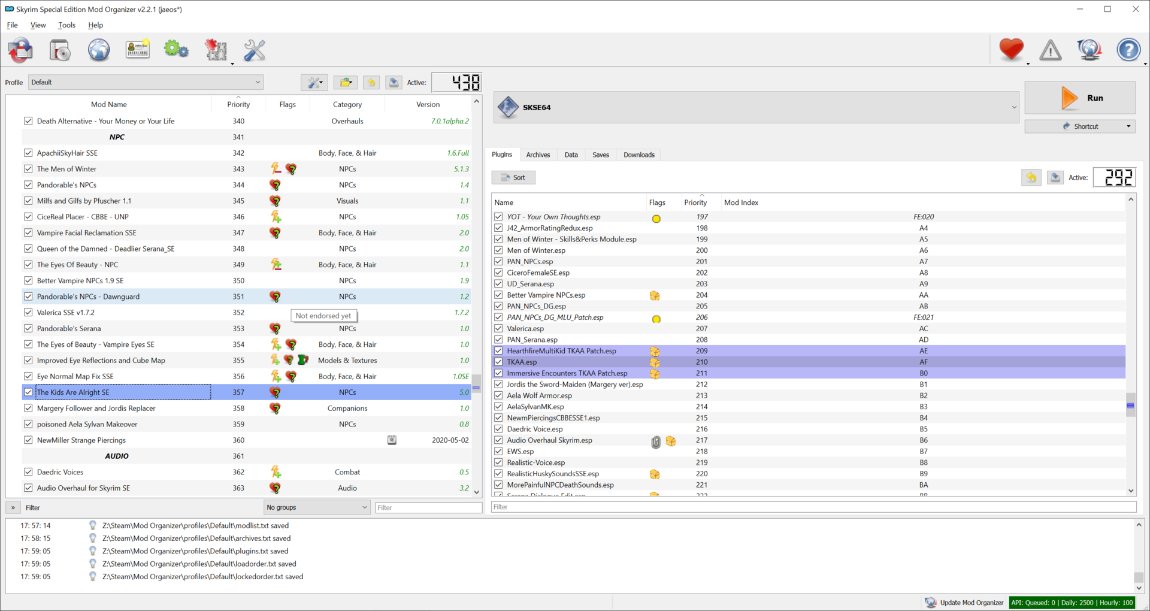This screenshot has height=611, width=1150.
Task: Sort mods by Category column header
Action: click(347, 104)
